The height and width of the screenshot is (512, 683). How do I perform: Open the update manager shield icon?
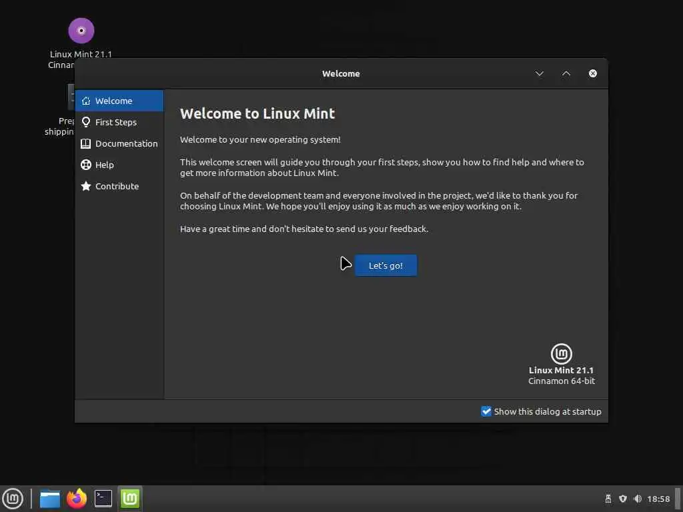coord(623,499)
